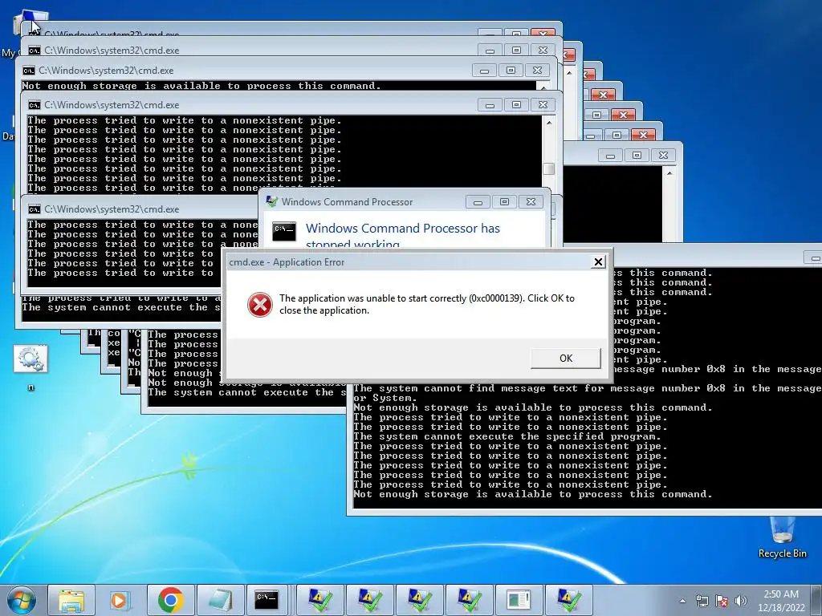Click the notepad taskbar icon
Image resolution: width=822 pixels, height=616 pixels.
pos(220,600)
